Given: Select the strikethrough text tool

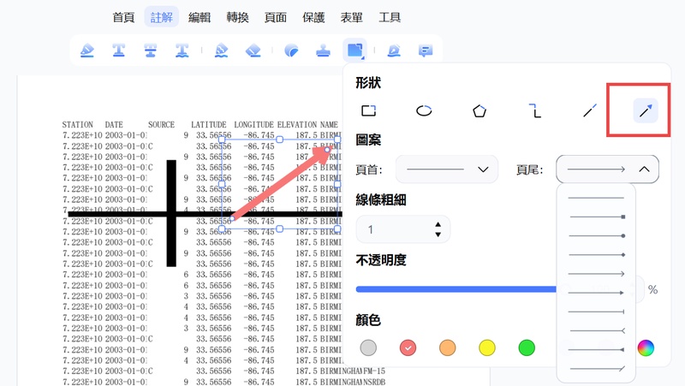Looking at the screenshot, I should point(151,50).
